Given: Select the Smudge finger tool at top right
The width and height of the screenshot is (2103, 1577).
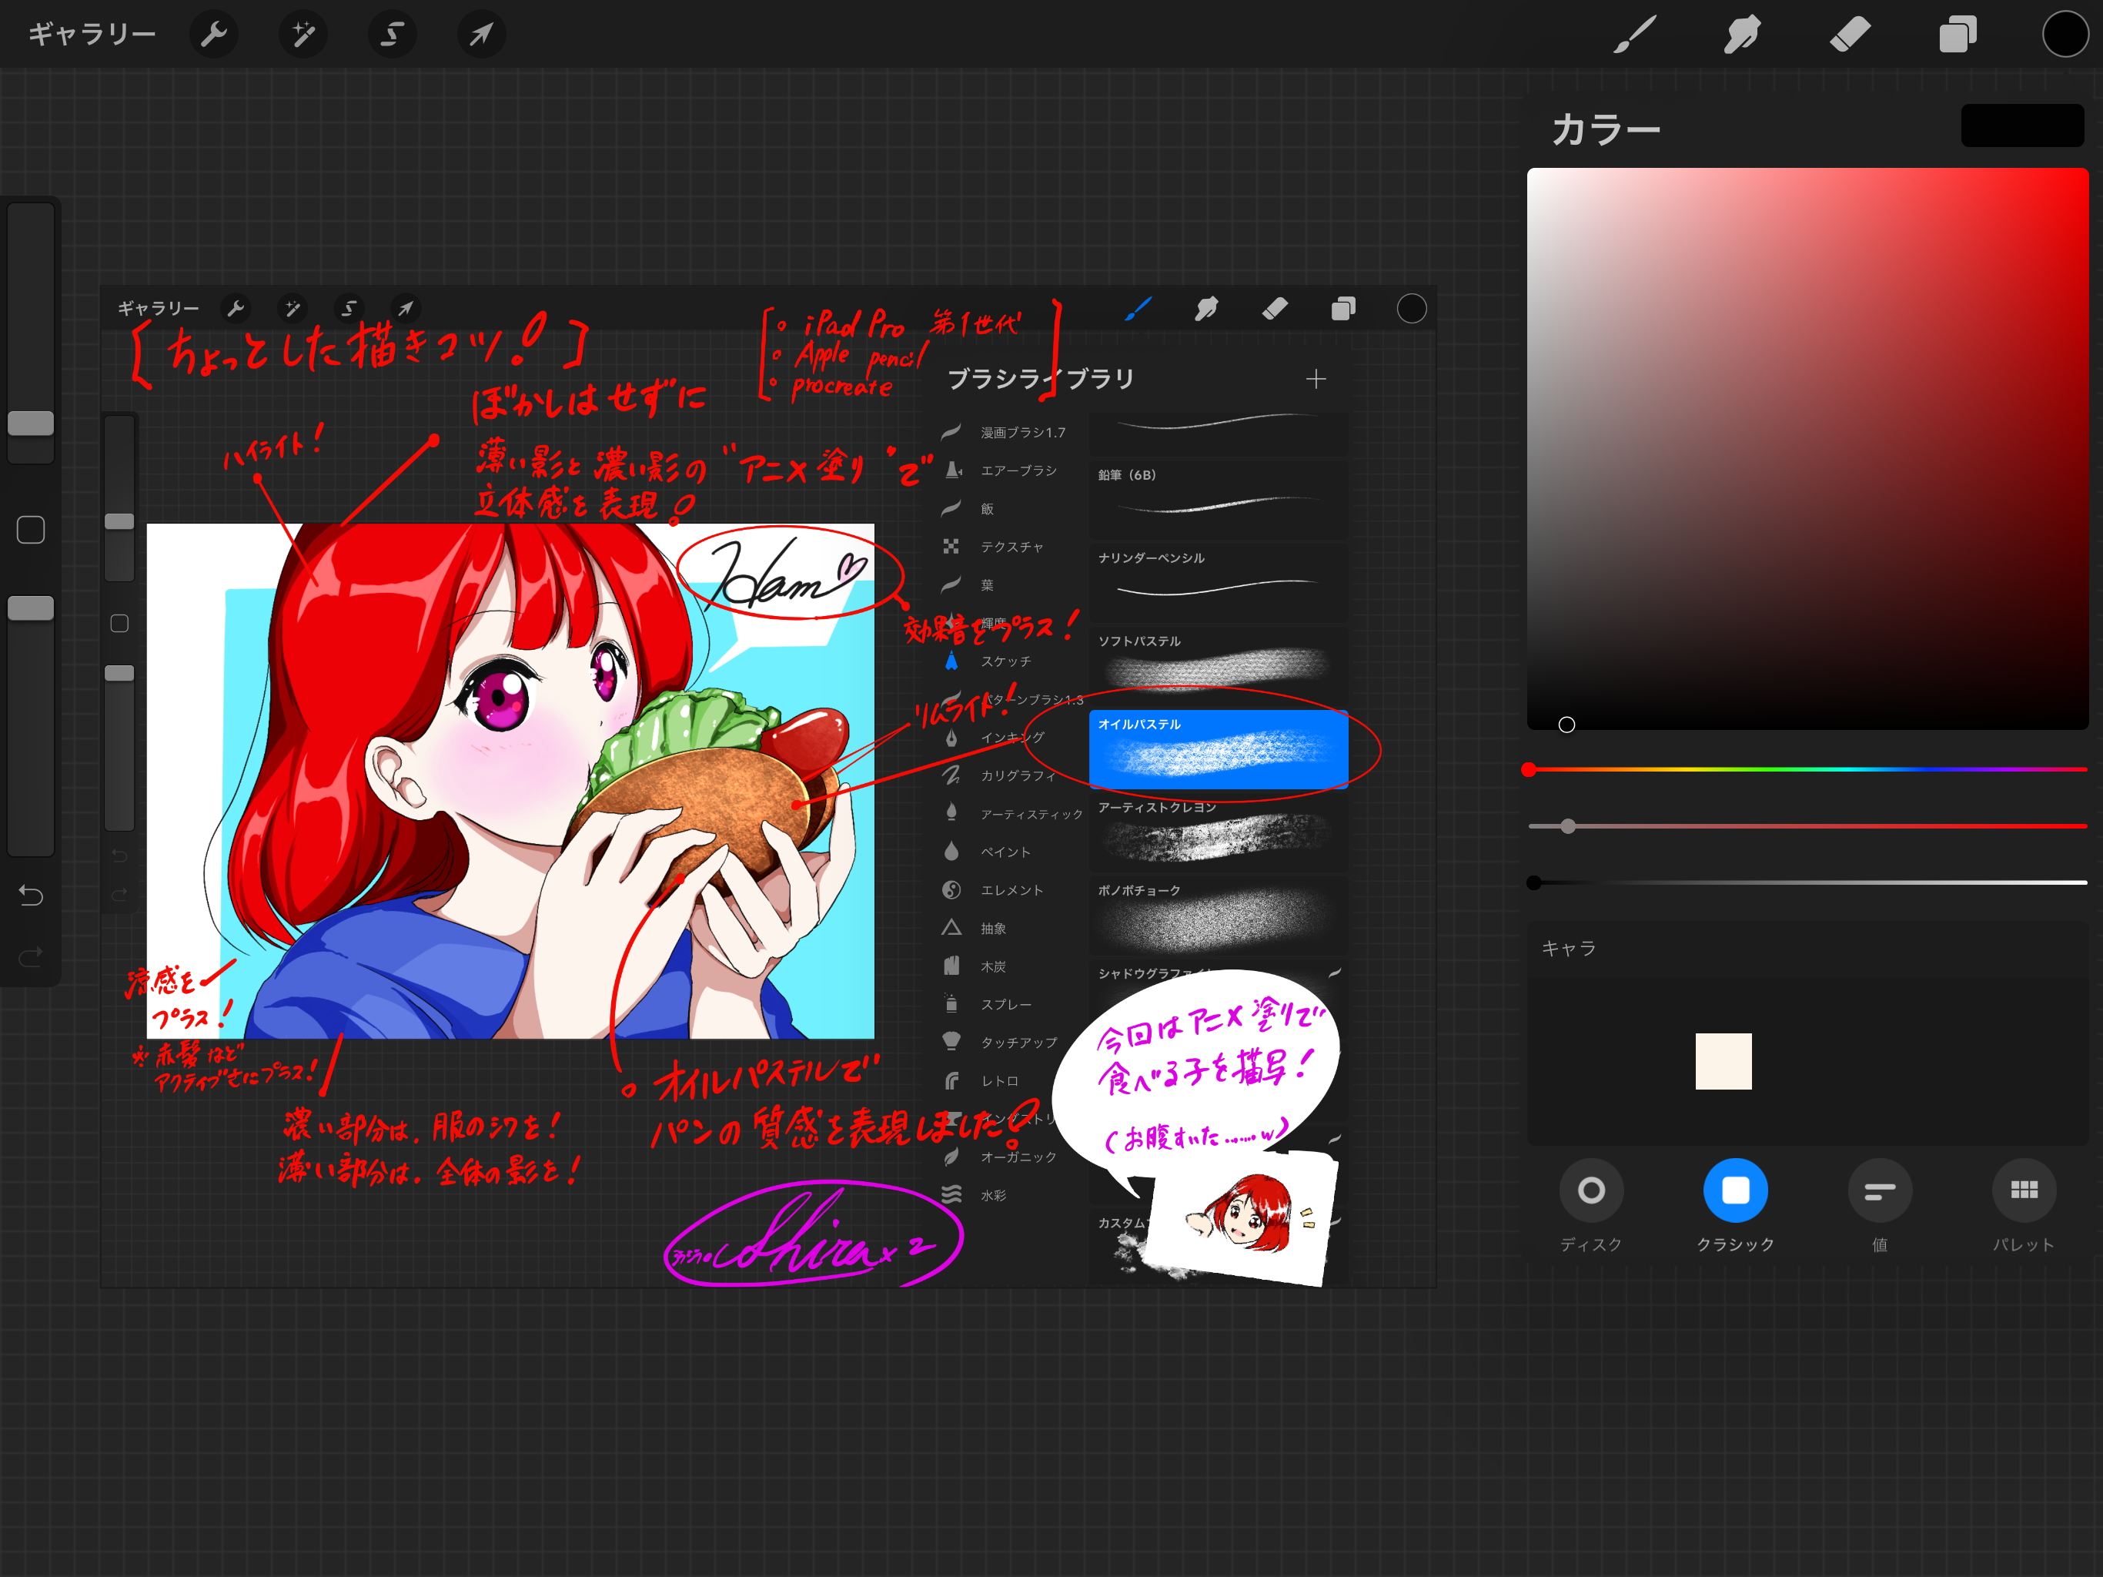Looking at the screenshot, I should [1742, 35].
